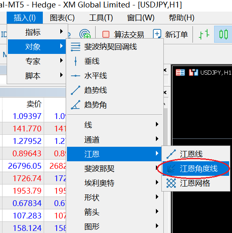Click the 卖价 column header

[34, 104]
